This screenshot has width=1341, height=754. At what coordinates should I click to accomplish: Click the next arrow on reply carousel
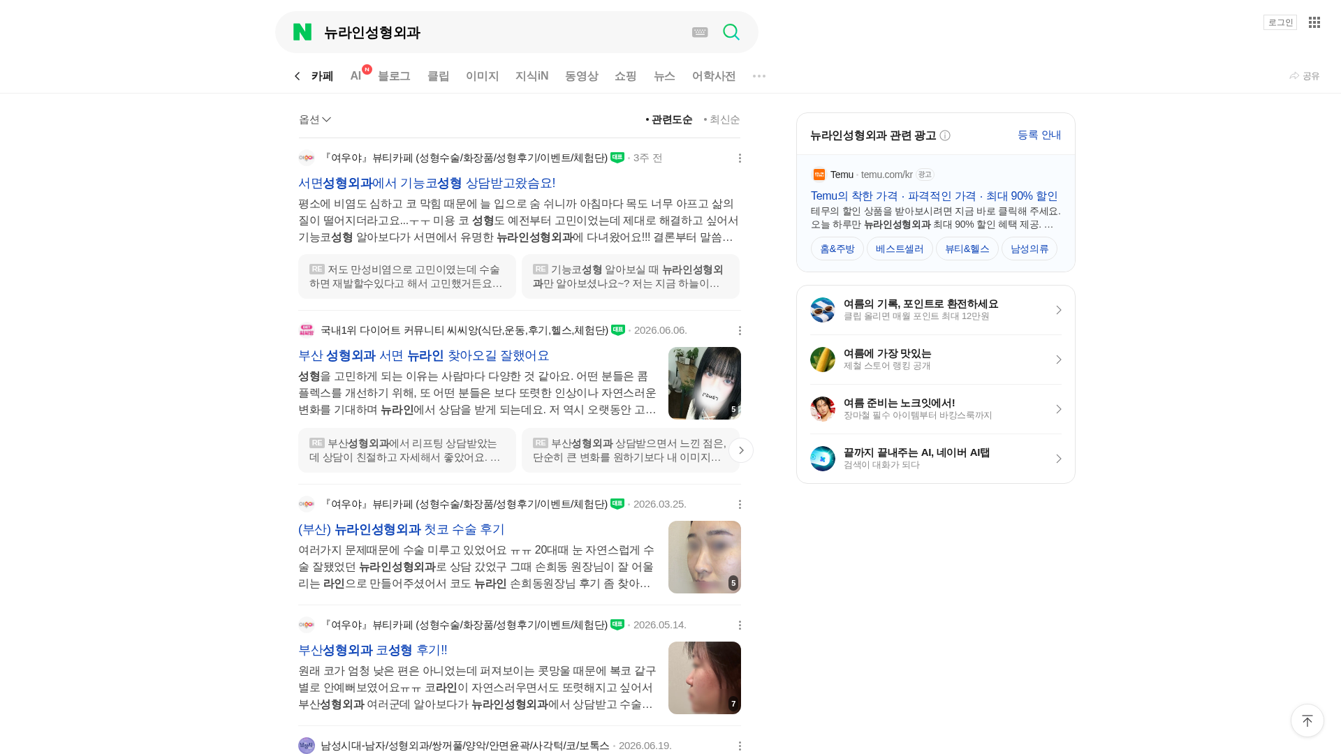point(741,450)
